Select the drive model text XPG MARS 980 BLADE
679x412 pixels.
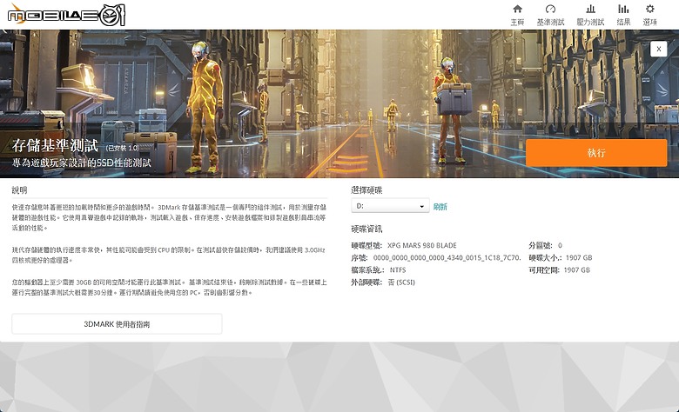pos(422,245)
